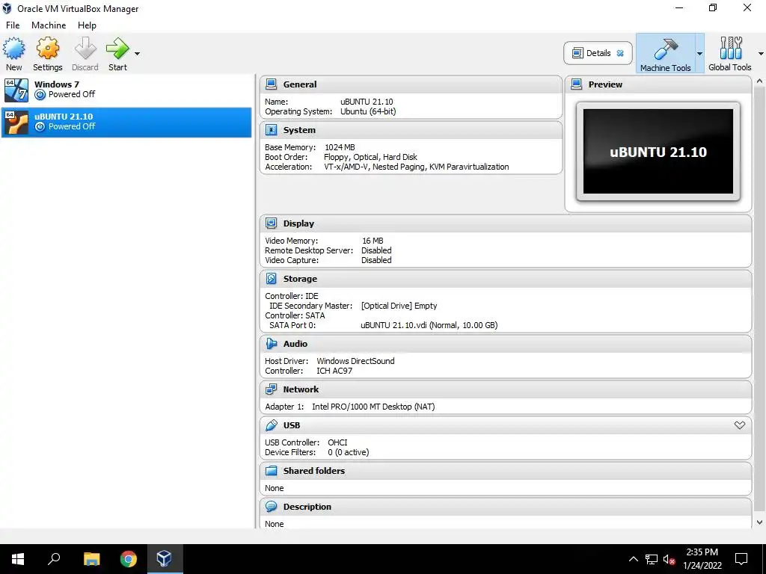Click the 'Floppy, Optical, Hard Disk' boot order
Screen dimensions: 766x574
[x=370, y=157]
